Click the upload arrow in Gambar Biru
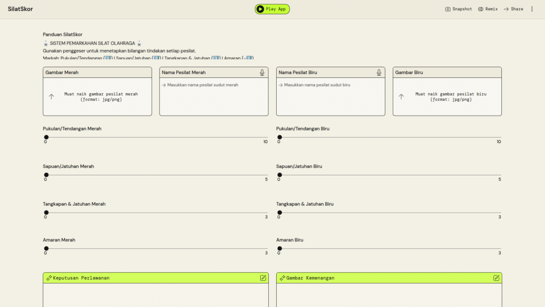This screenshot has width=545, height=307. 401,96
